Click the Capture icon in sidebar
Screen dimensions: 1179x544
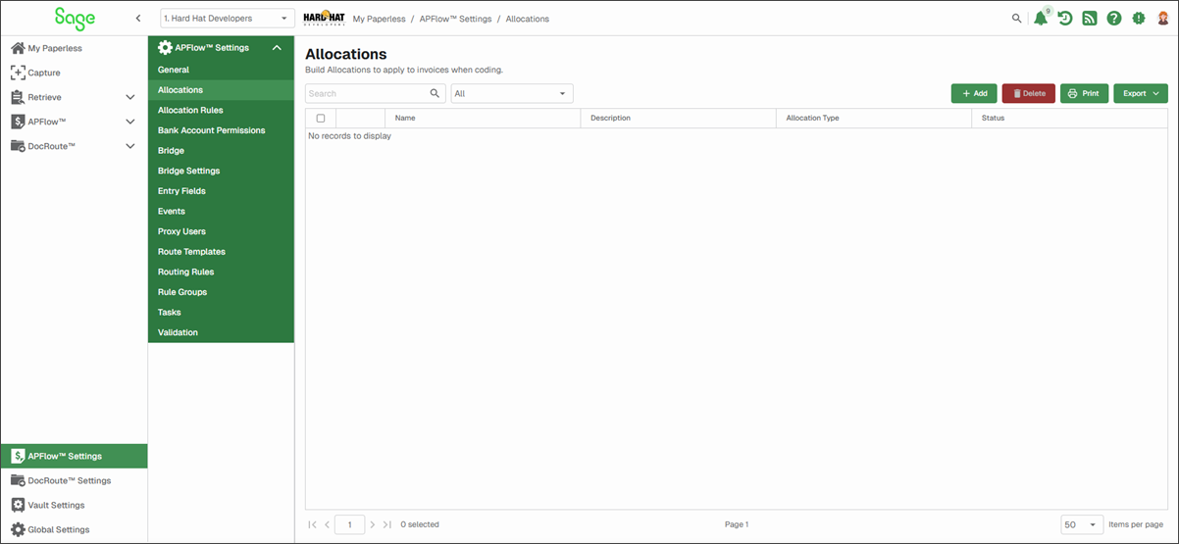coord(18,73)
